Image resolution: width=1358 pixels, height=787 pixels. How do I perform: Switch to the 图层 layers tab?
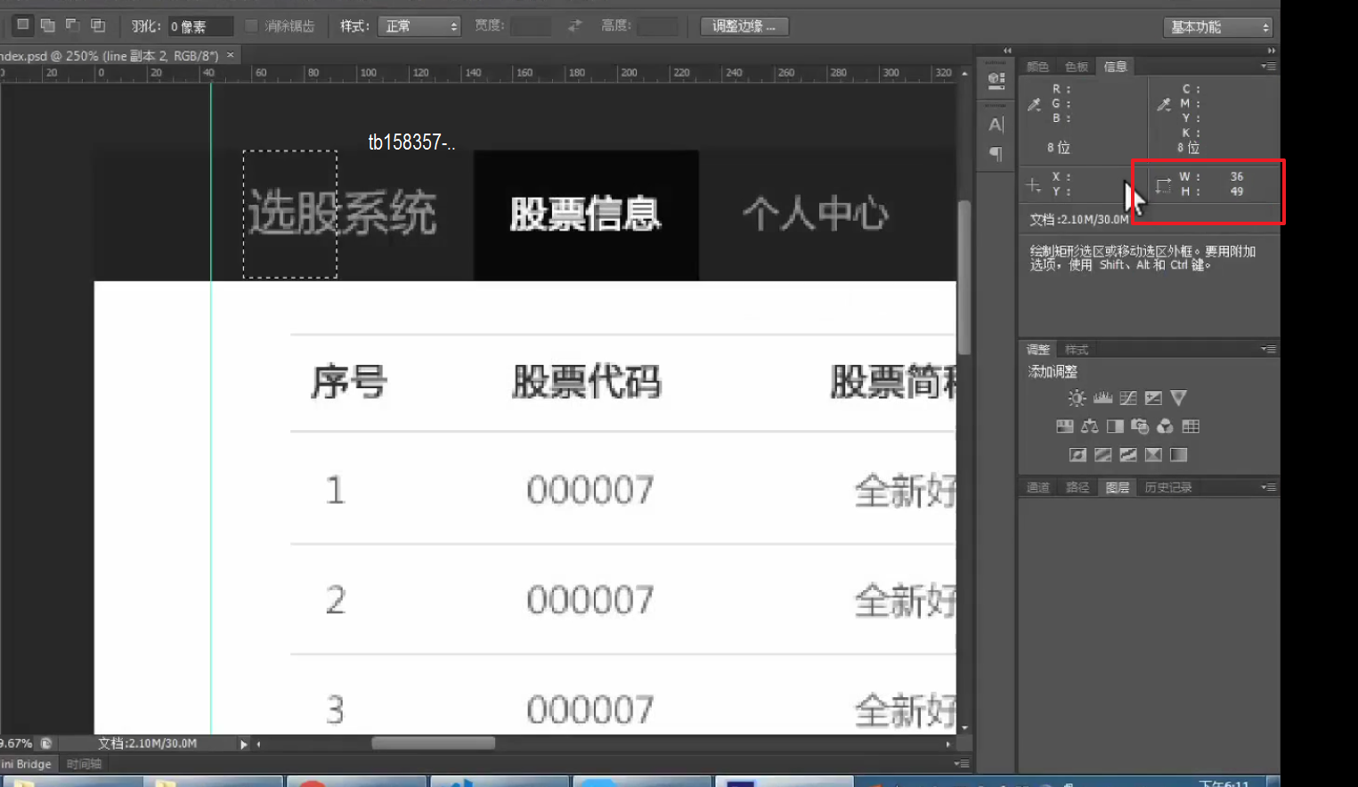tap(1118, 488)
